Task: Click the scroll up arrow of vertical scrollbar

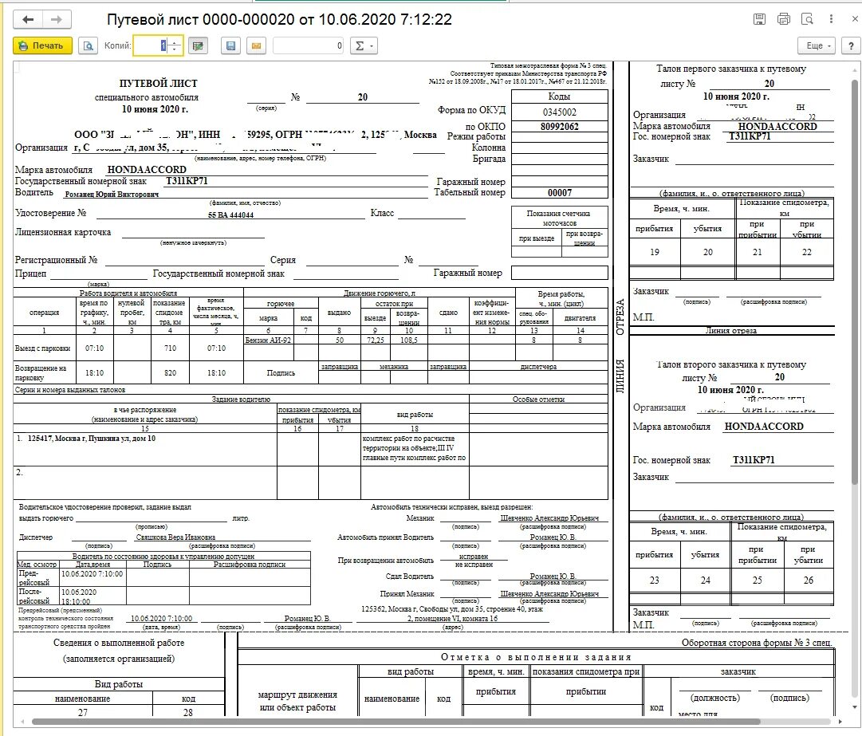Action: click(x=854, y=70)
